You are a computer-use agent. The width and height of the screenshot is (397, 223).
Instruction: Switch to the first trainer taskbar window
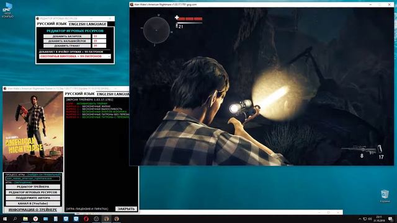pos(106,219)
